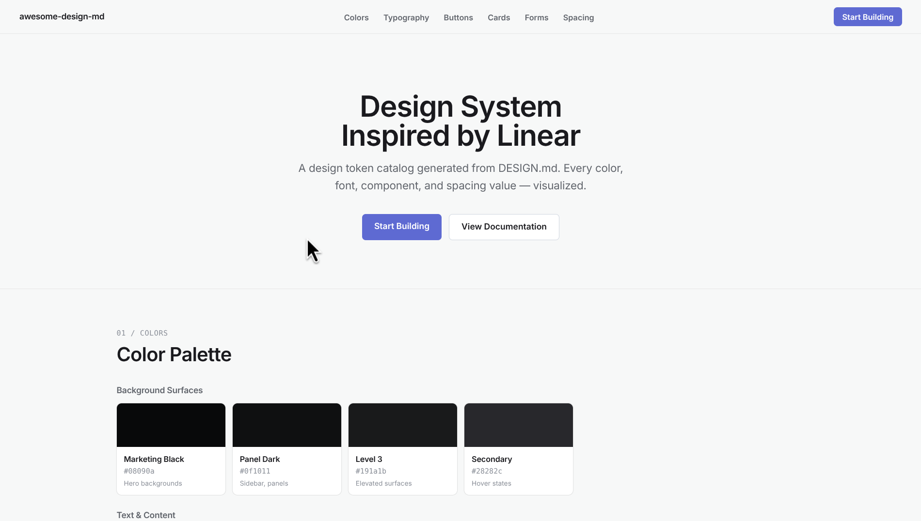Click the #0f1011 hex value

(x=255, y=471)
